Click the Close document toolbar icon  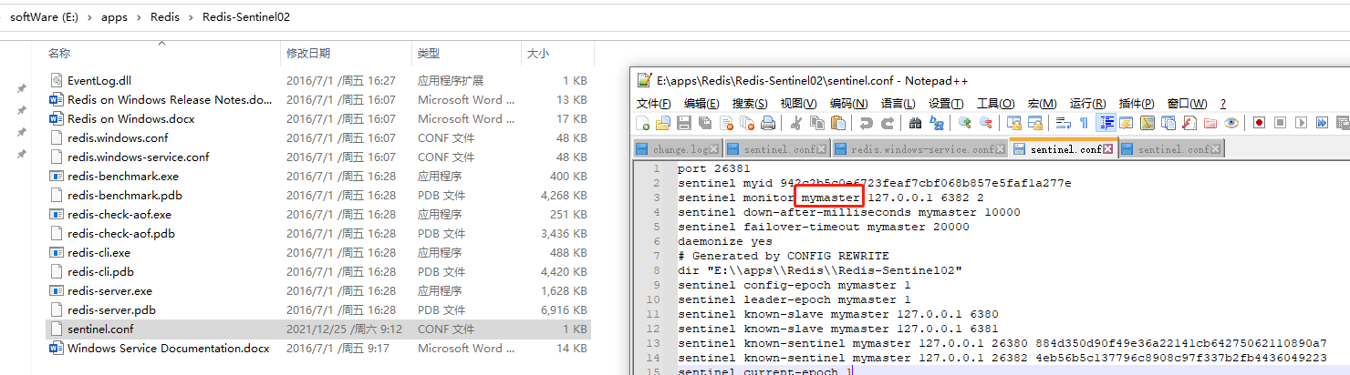tap(726, 123)
